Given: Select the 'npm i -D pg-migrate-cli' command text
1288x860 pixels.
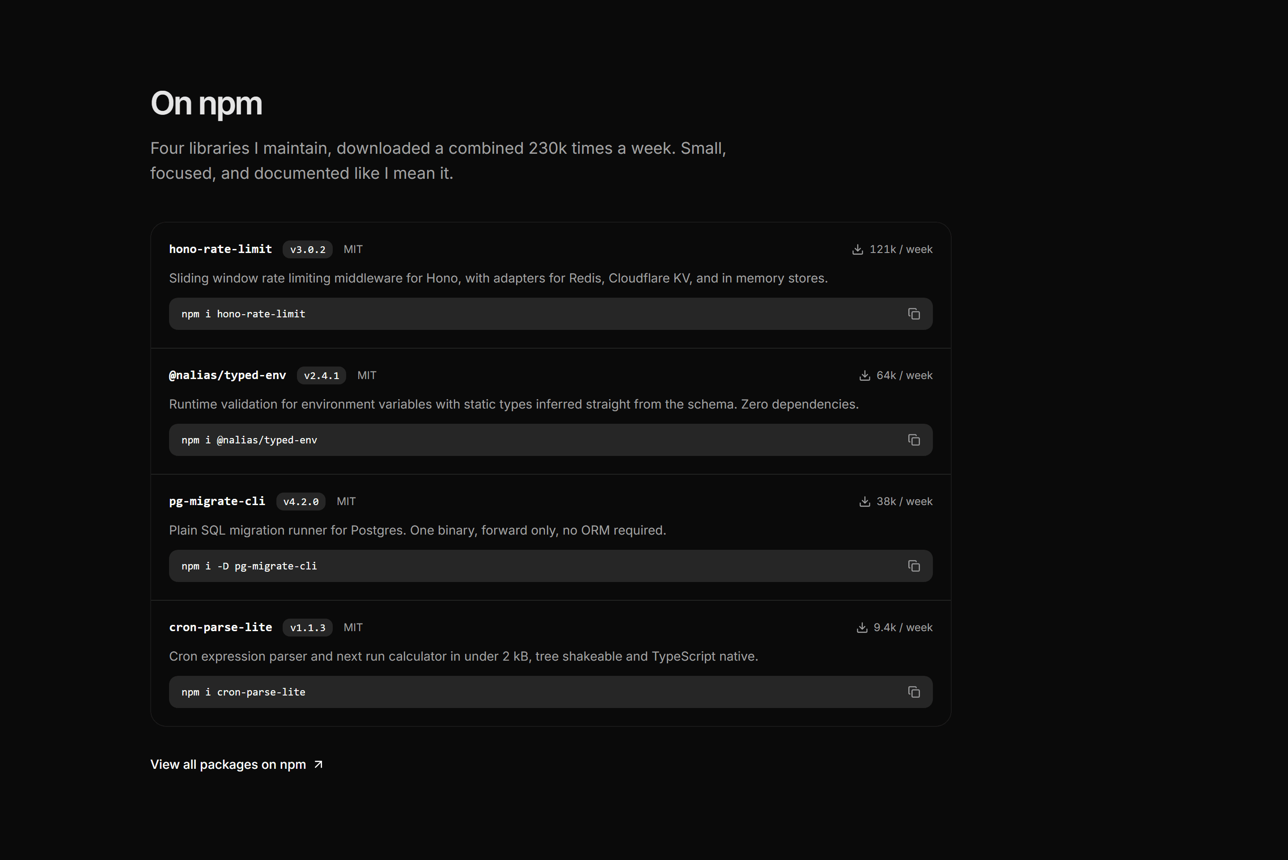Looking at the screenshot, I should point(249,567).
